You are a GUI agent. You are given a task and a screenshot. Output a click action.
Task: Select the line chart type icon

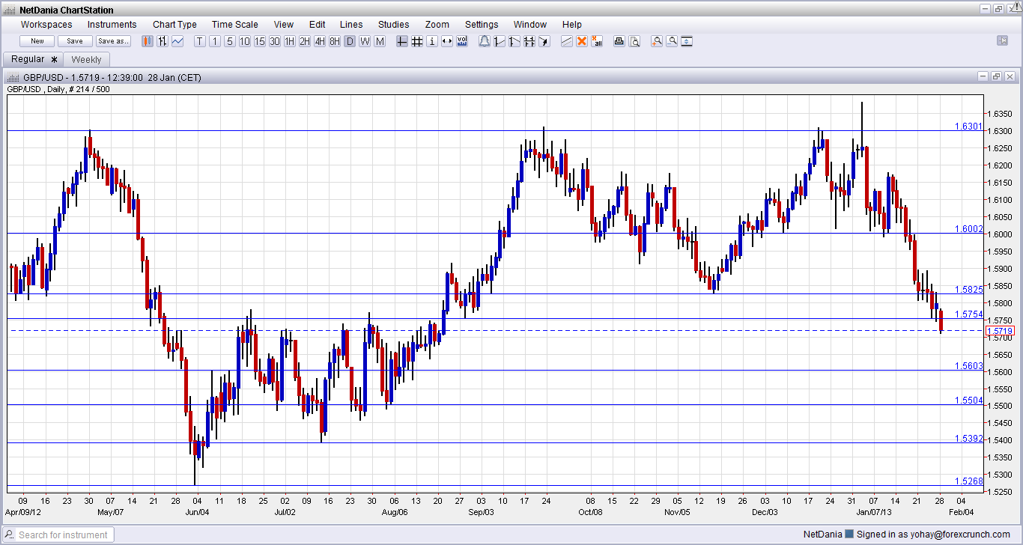177,41
